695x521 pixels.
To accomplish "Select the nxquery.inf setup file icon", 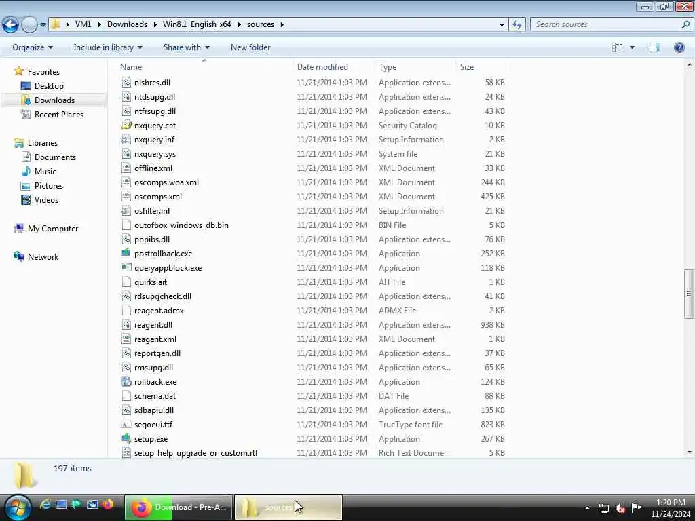I will coord(126,140).
